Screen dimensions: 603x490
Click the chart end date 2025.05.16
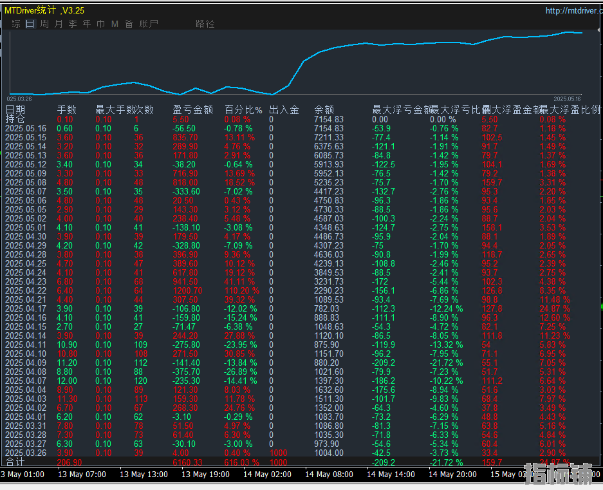[x=567, y=99]
